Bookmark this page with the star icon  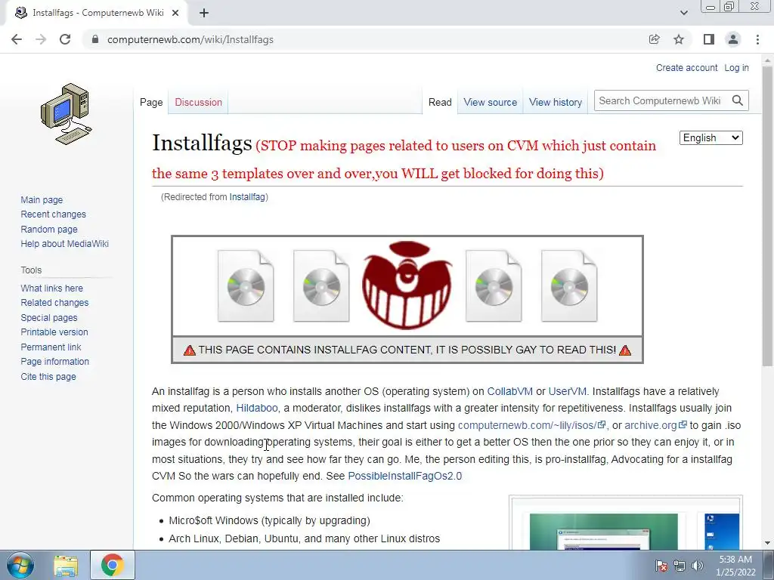679,39
